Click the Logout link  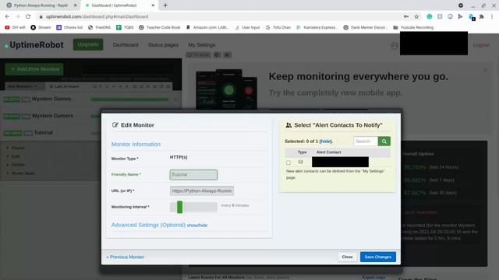click(x=481, y=45)
